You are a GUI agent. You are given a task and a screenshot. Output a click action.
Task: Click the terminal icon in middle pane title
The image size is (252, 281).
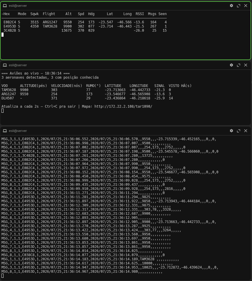(5, 65)
